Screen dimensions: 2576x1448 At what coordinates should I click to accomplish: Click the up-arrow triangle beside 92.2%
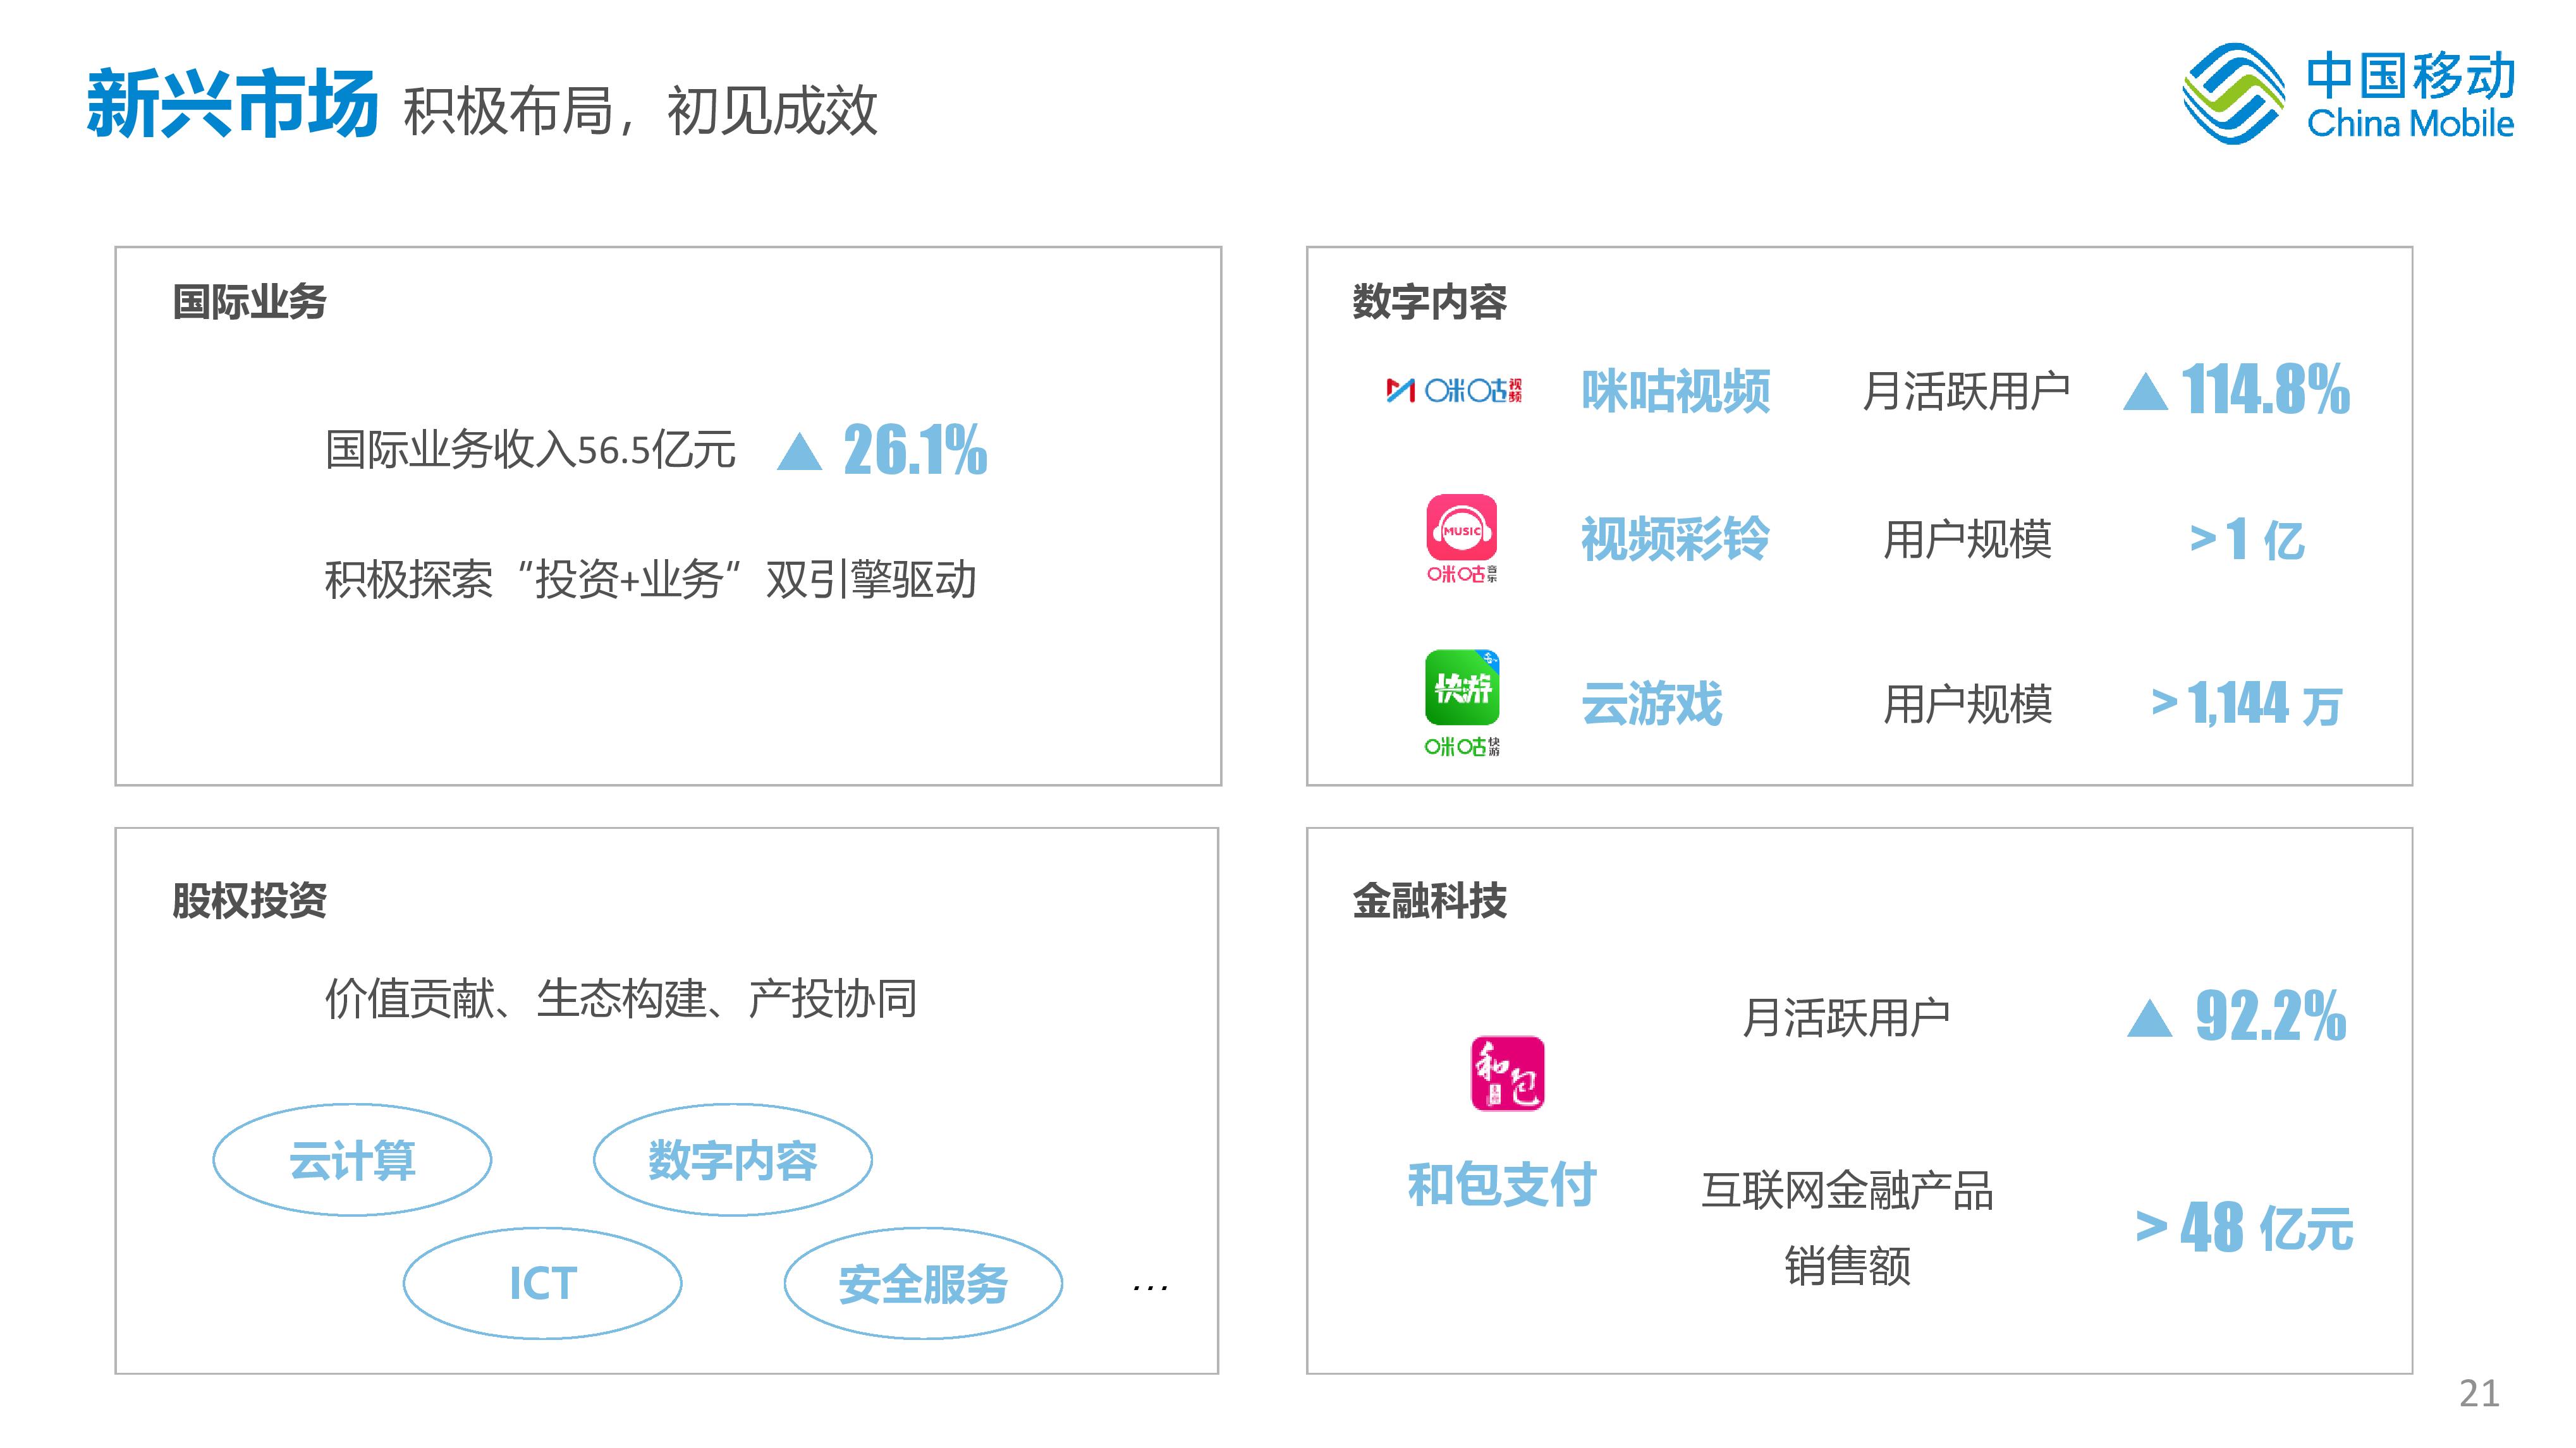click(2149, 1018)
